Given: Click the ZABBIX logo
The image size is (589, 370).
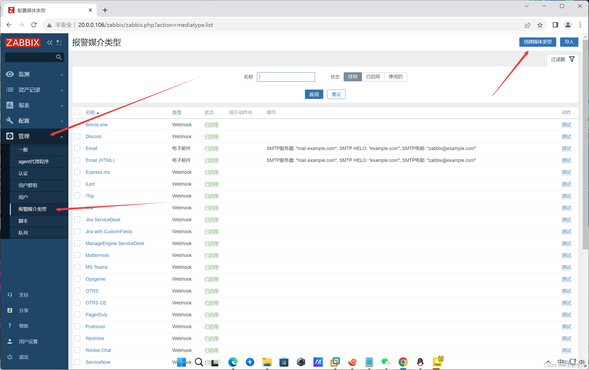Looking at the screenshot, I should point(23,43).
